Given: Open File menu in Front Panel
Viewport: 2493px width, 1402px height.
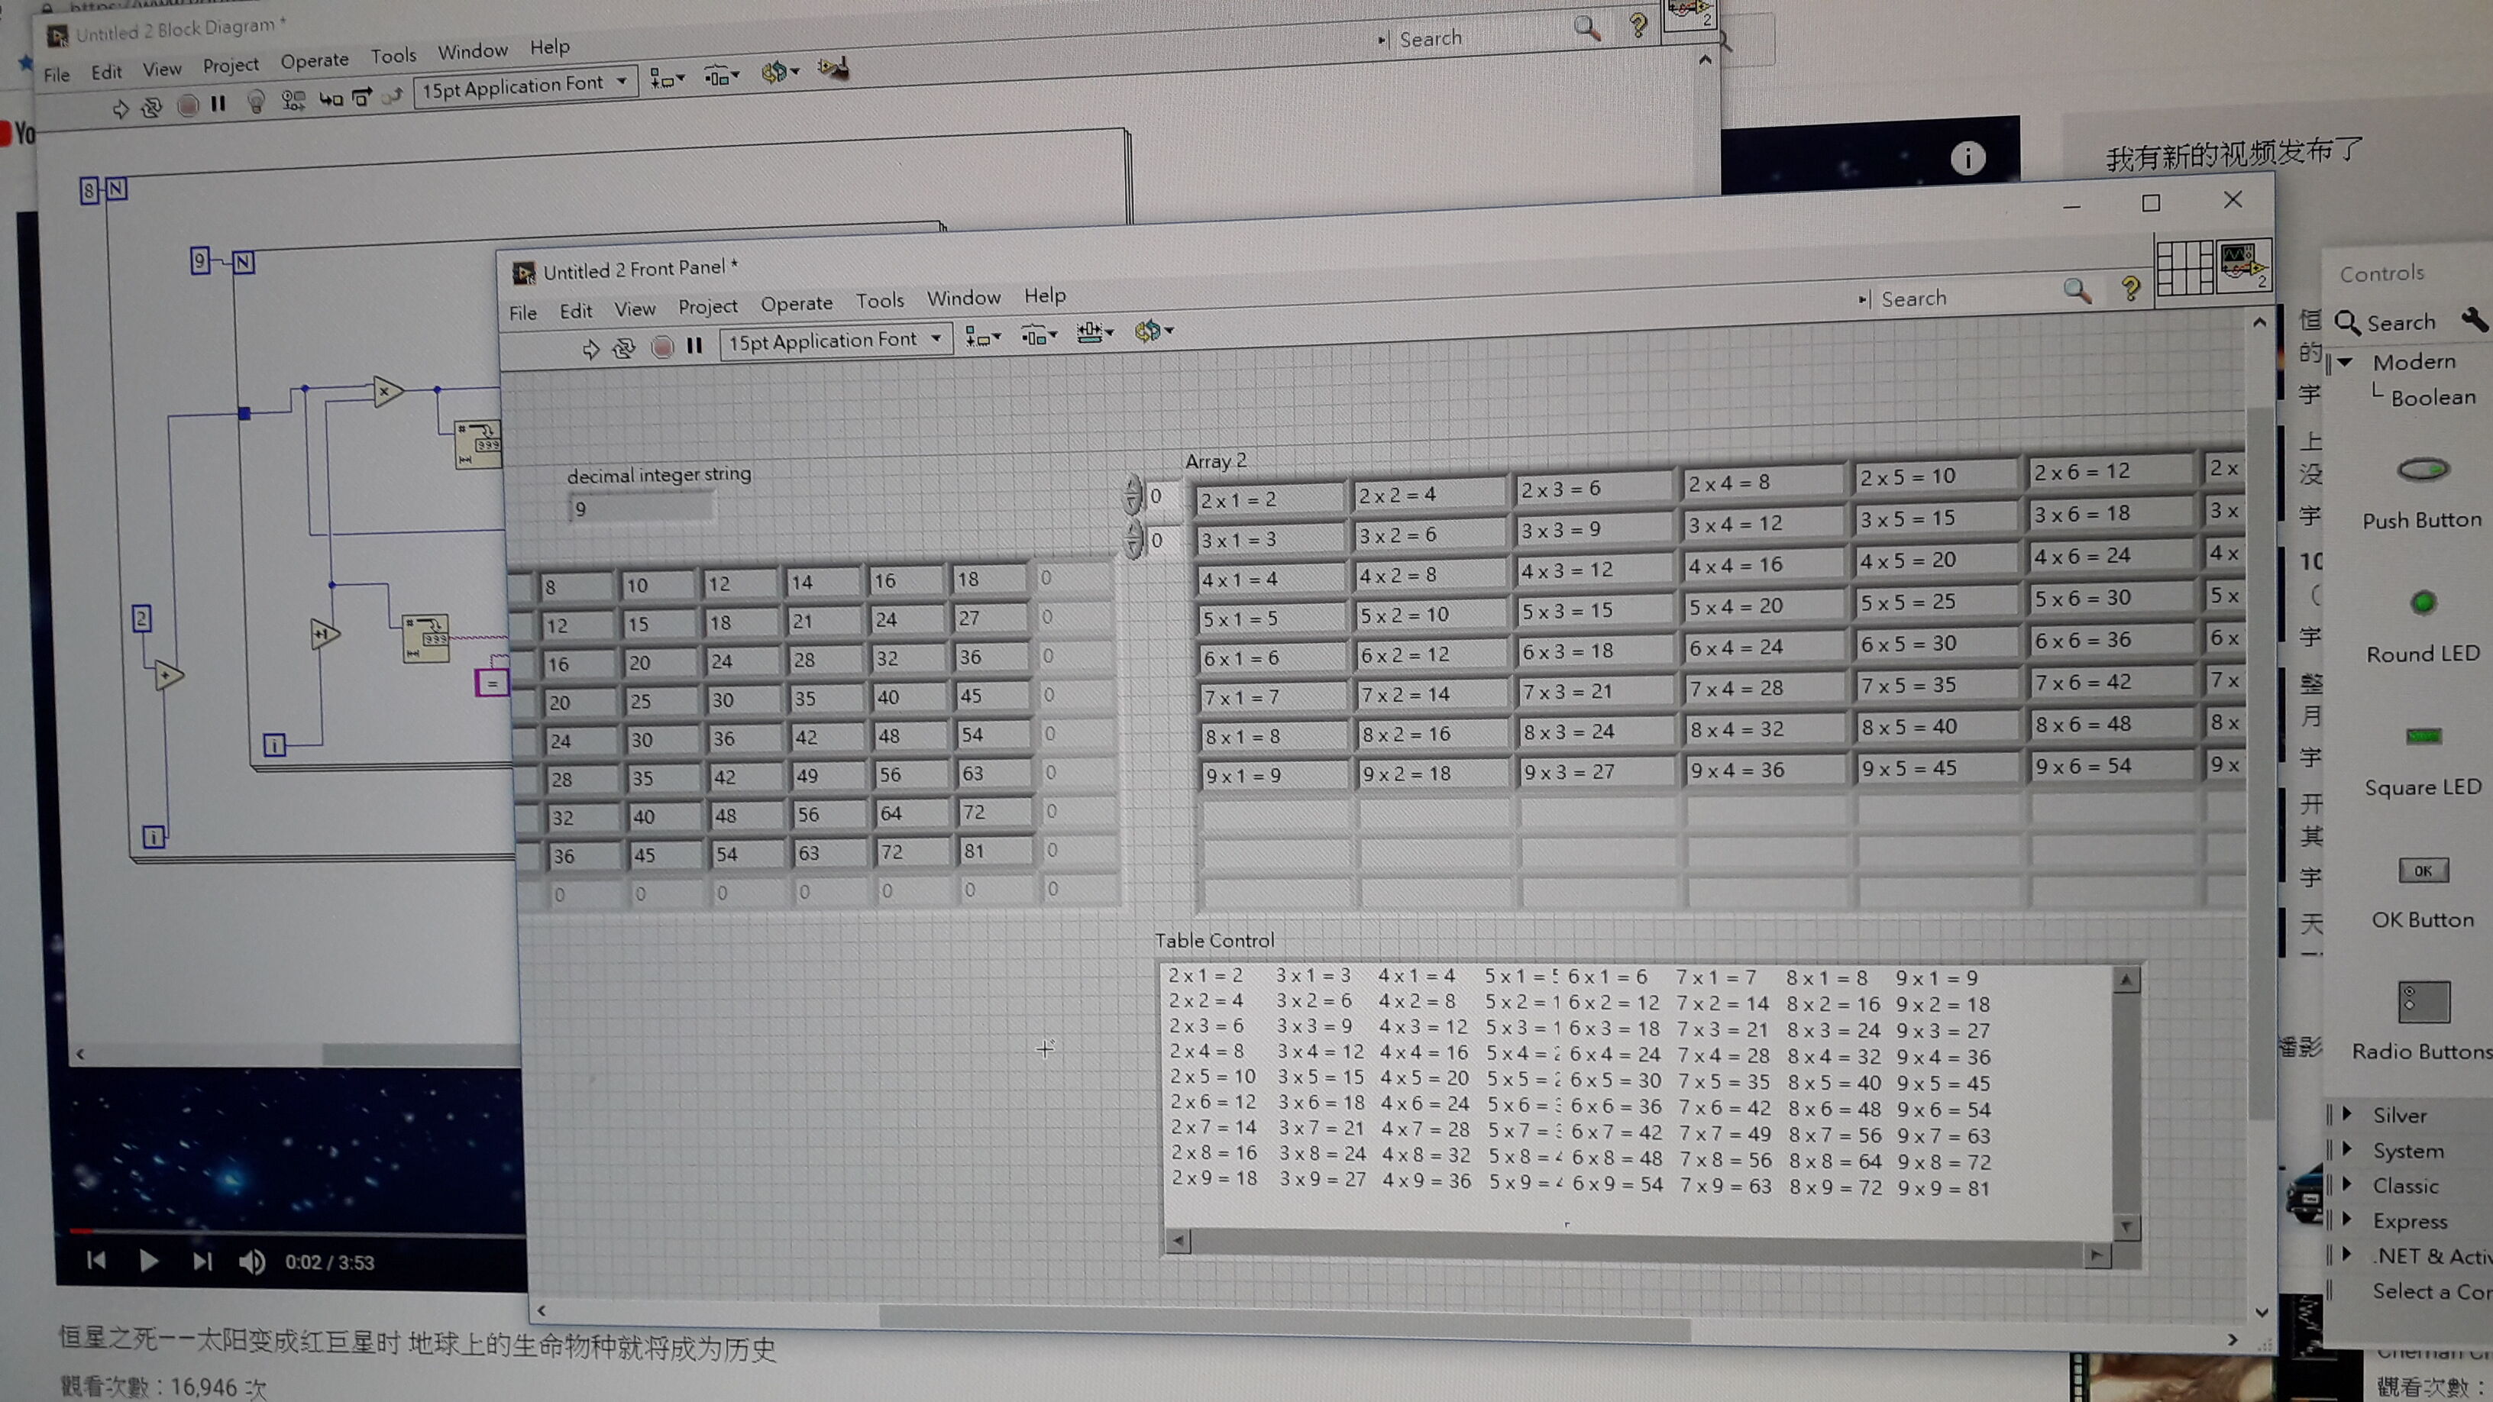Looking at the screenshot, I should pyautogui.click(x=522, y=312).
